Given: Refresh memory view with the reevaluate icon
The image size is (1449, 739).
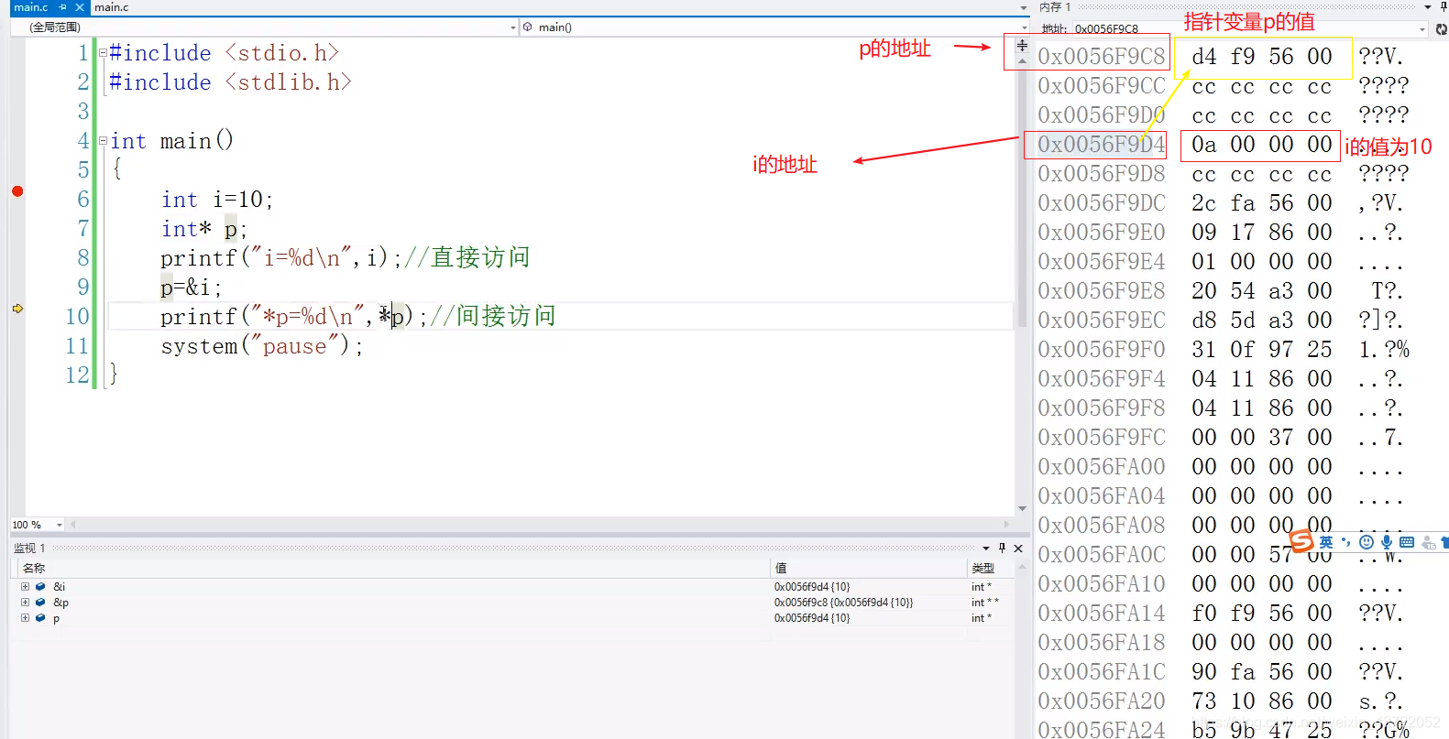Looking at the screenshot, I should 1441,28.
